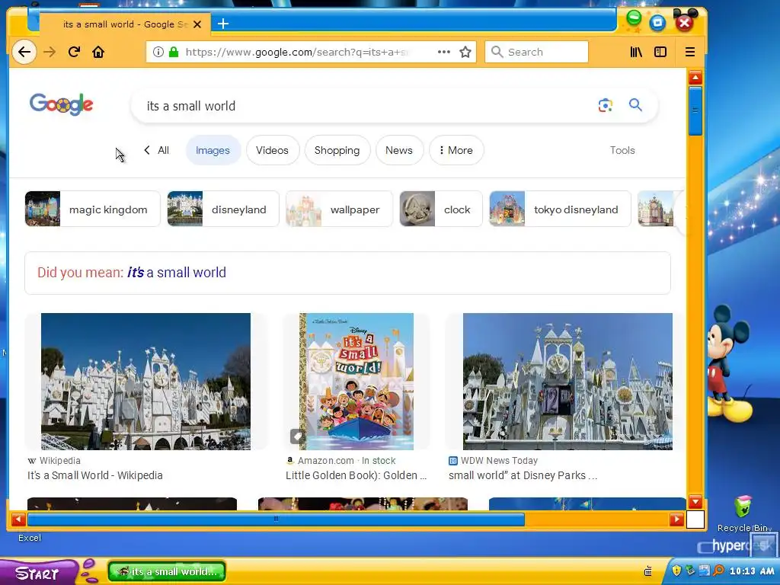Open the Tools filter options
This screenshot has height=585, width=780.
click(622, 150)
